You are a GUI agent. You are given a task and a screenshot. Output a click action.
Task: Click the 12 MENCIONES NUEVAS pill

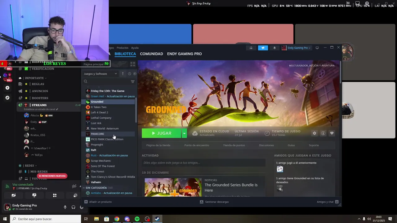[52, 176]
